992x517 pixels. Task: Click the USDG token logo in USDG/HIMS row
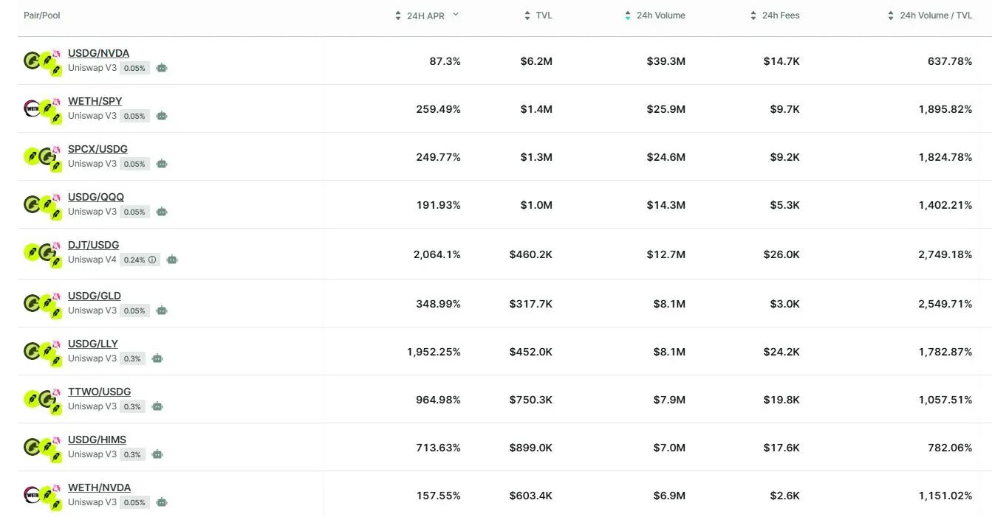[x=33, y=447]
